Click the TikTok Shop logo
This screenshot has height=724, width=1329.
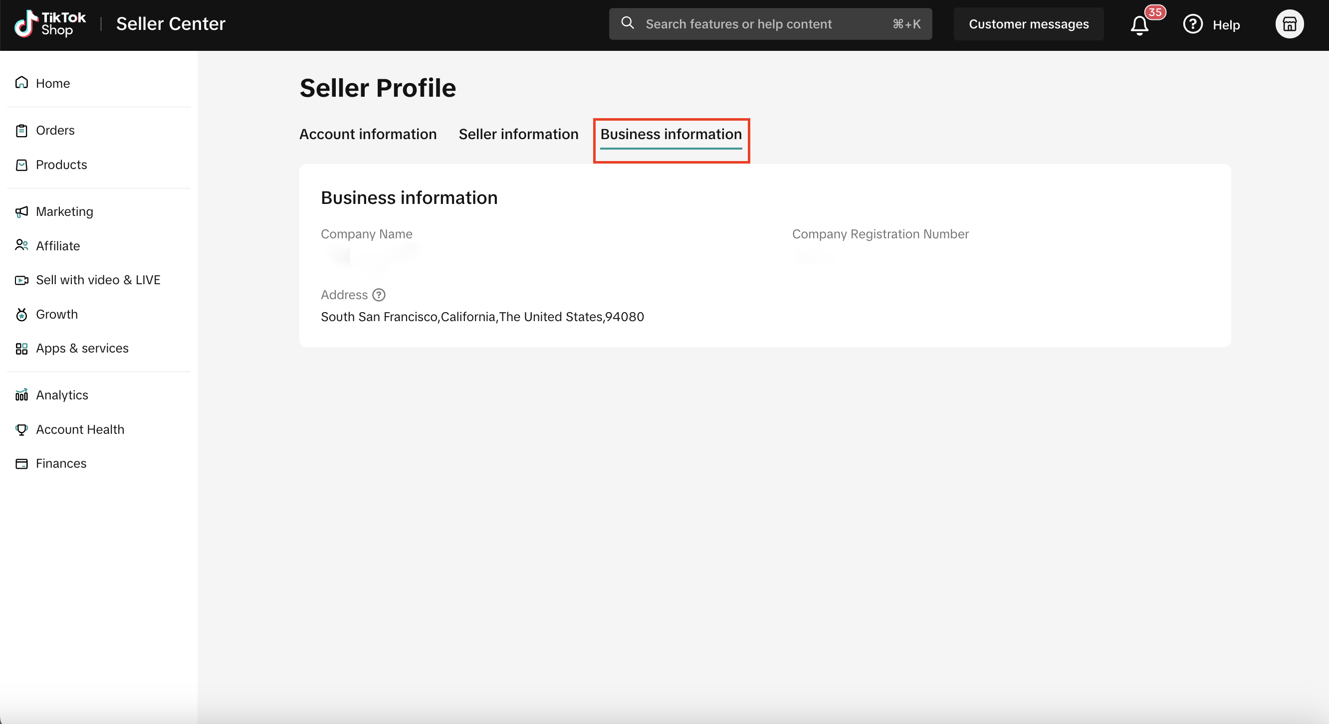50,24
